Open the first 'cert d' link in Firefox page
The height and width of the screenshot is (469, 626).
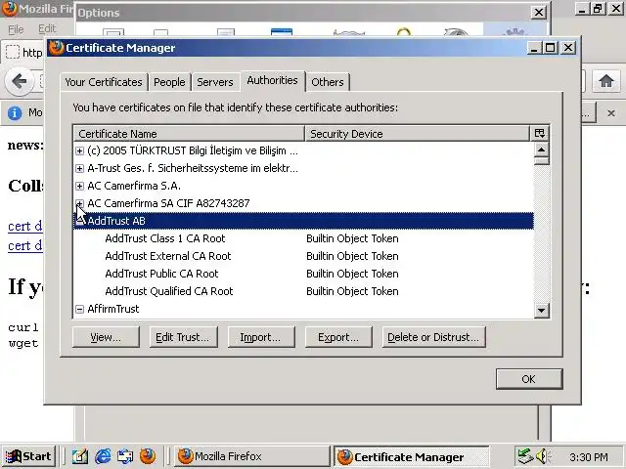[24, 226]
